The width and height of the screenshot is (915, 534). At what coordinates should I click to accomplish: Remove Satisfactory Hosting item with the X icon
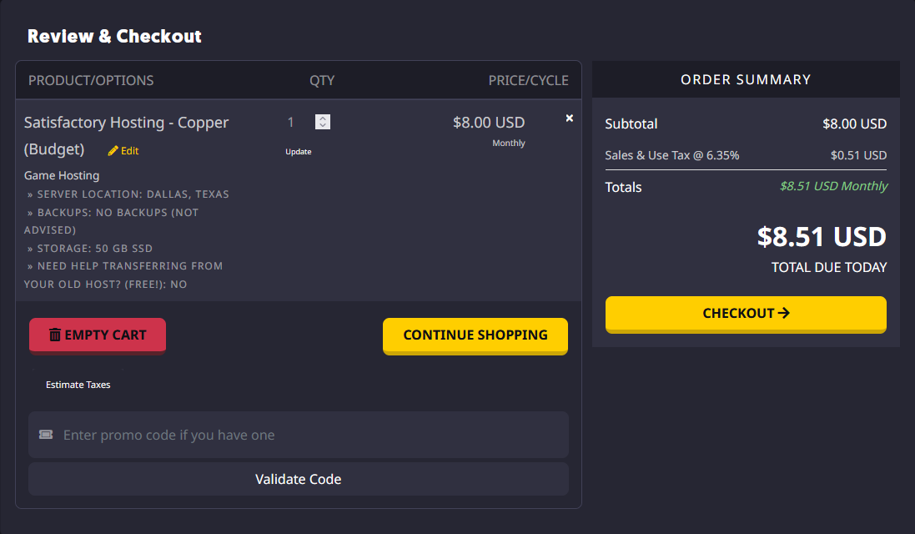570,118
